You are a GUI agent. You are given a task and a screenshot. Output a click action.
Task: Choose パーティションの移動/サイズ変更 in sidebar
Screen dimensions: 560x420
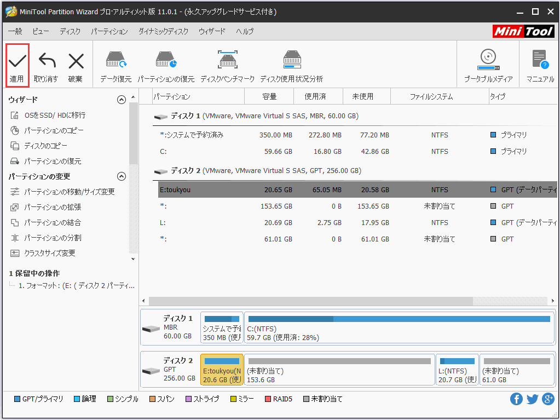tap(62, 192)
